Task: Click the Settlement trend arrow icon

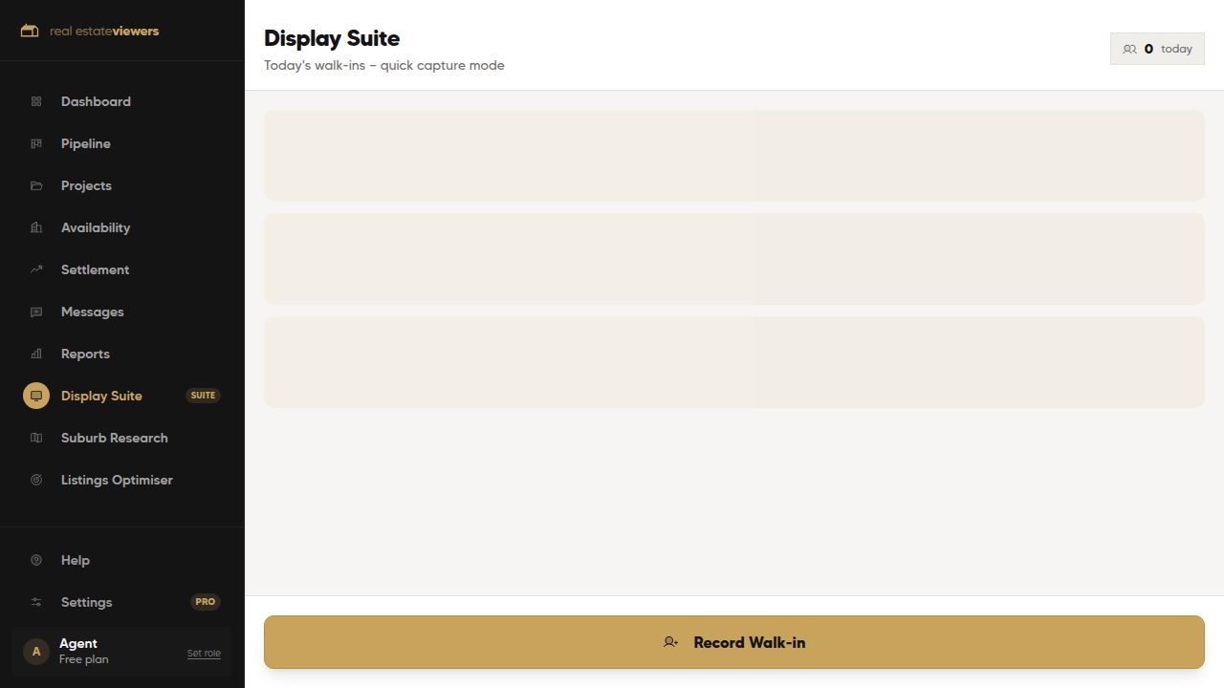Action: click(x=36, y=269)
